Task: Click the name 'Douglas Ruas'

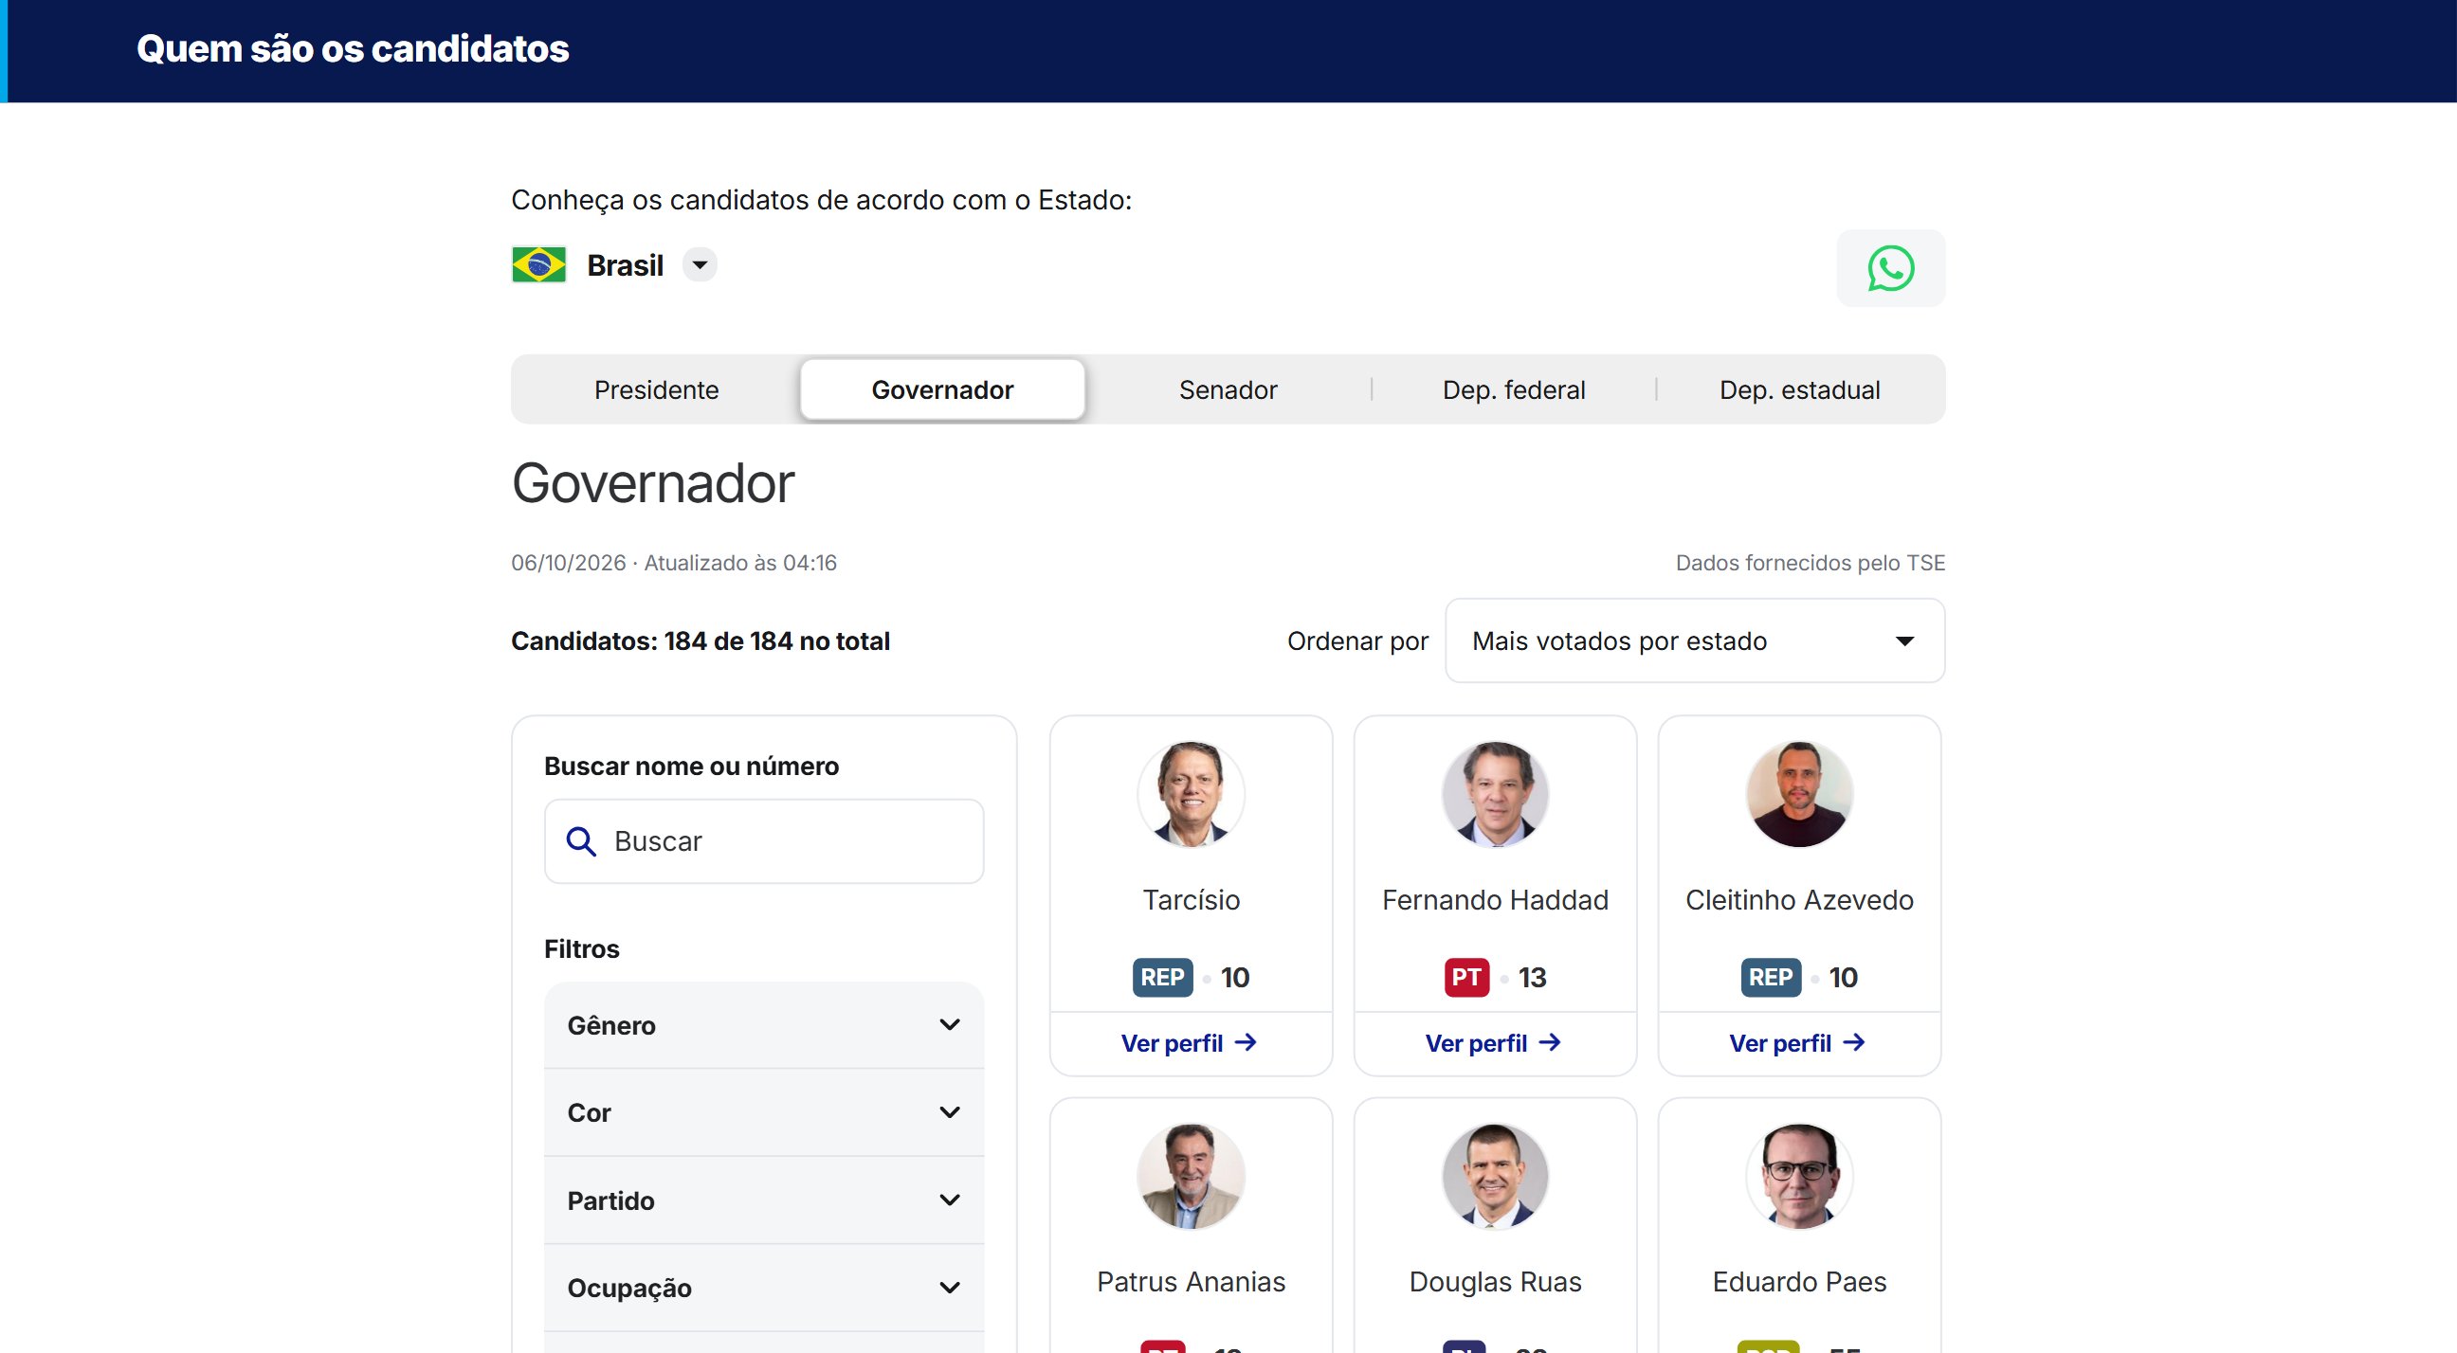Action: tap(1495, 1282)
